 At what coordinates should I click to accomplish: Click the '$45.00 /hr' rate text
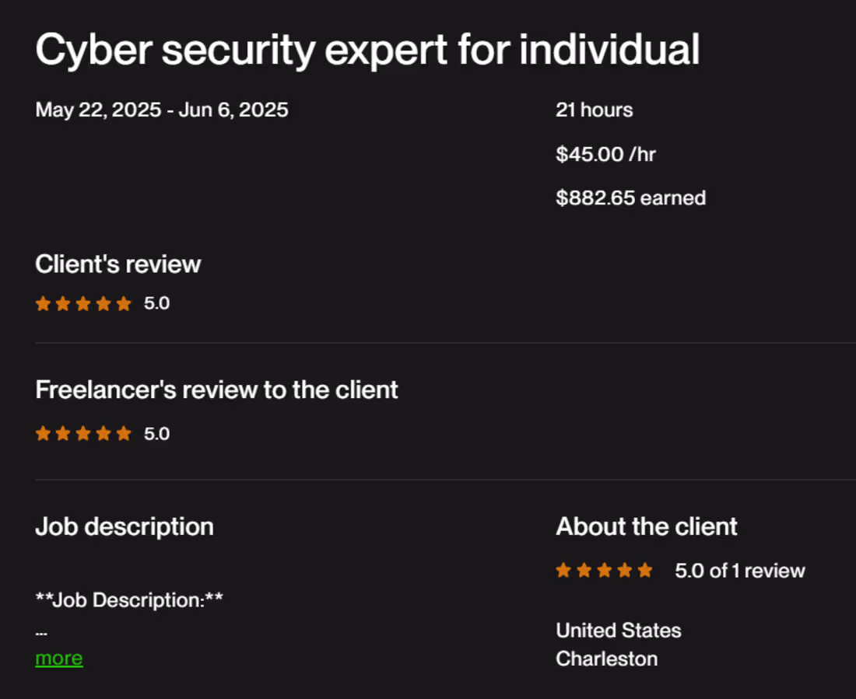605,154
